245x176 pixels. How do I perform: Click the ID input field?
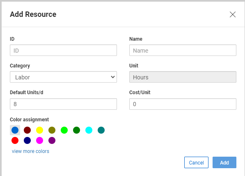(x=63, y=50)
